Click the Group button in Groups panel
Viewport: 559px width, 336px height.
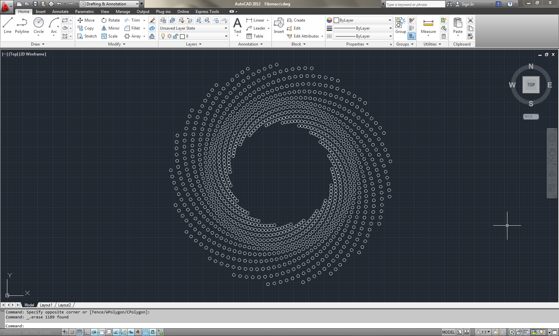click(x=400, y=23)
